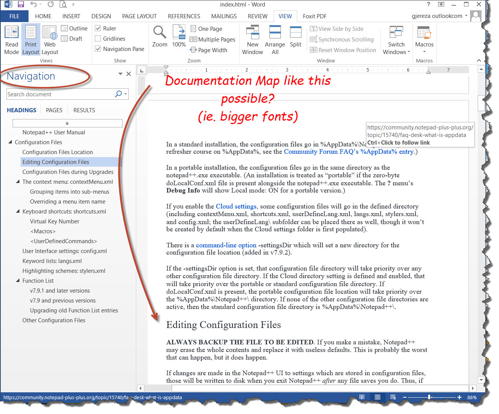Jump to Keyword lists: langs.xml heading

tap(52, 261)
